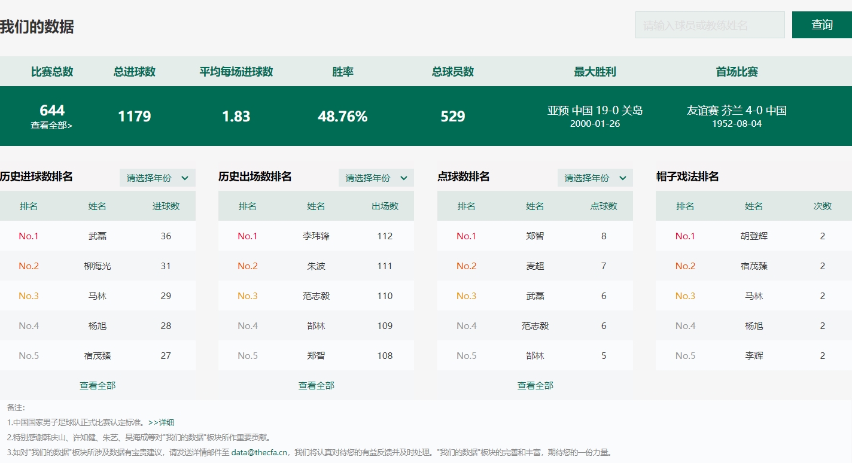
Task: Focus the player or coach name search field
Action: click(710, 25)
